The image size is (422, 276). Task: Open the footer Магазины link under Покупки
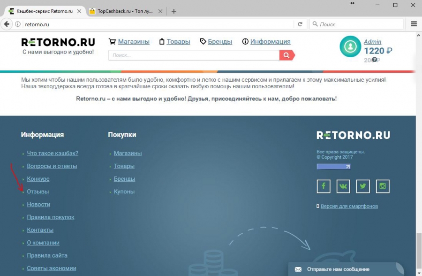pyautogui.click(x=128, y=153)
